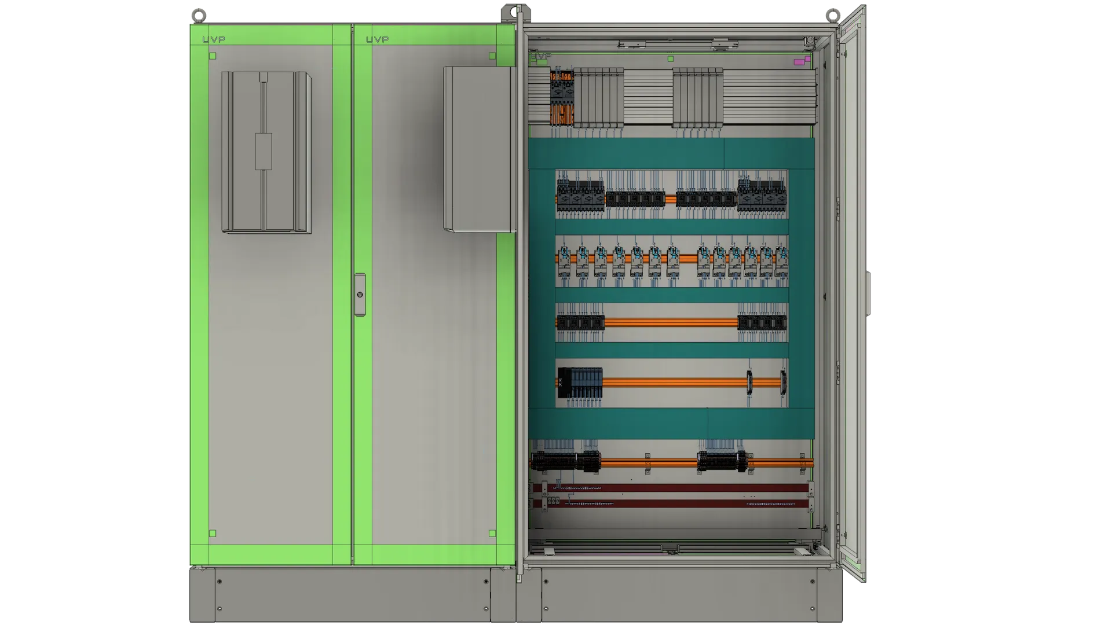The image size is (1112, 625).
Task: Select the gray box mounted on right green door
Action: click(478, 149)
